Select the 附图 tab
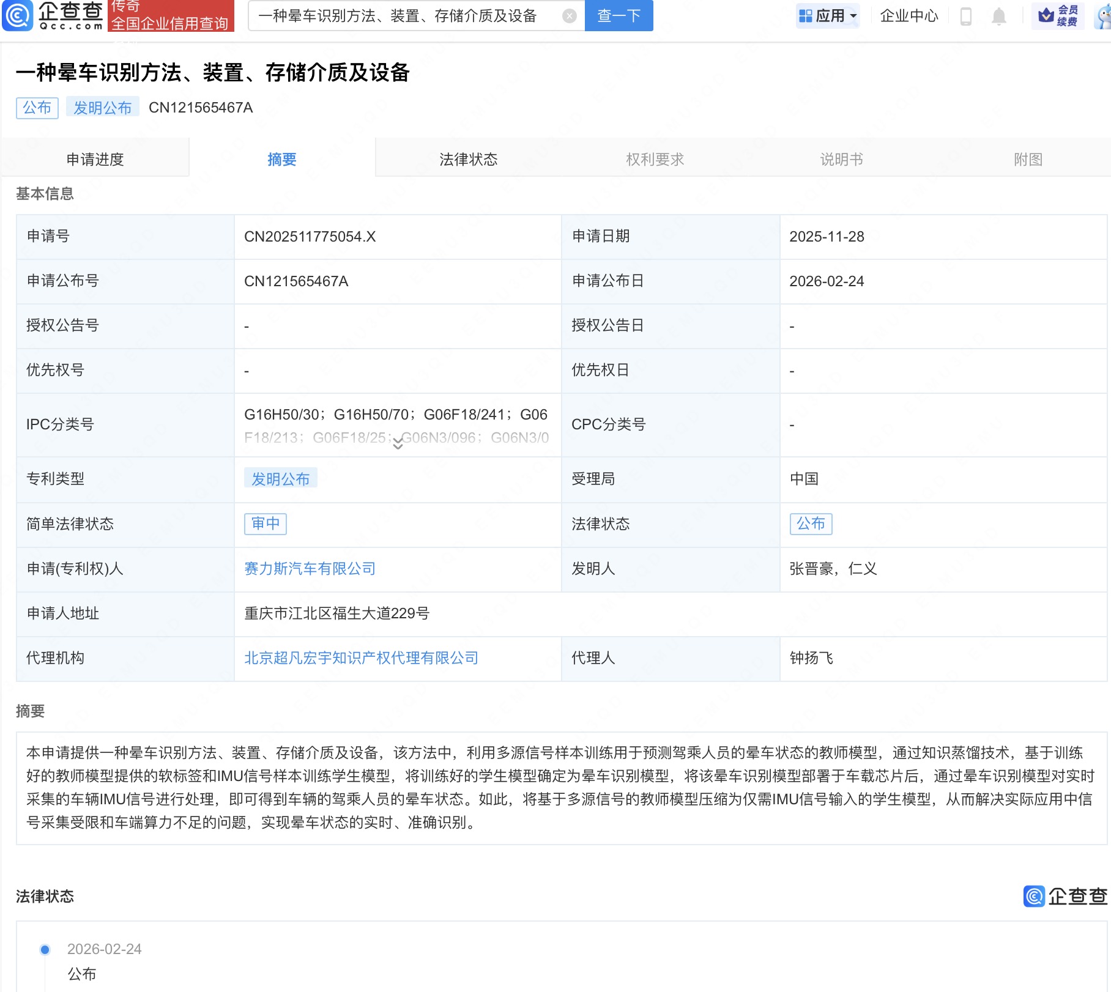This screenshot has height=992, width=1111. click(x=1028, y=159)
